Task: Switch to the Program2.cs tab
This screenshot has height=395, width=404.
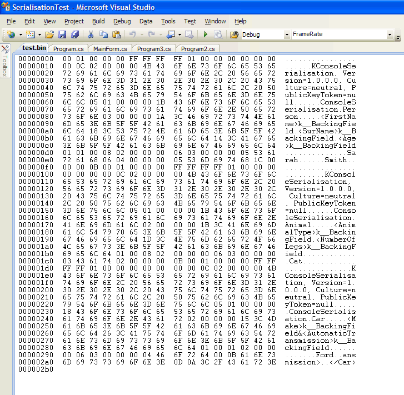Action: click(x=198, y=49)
